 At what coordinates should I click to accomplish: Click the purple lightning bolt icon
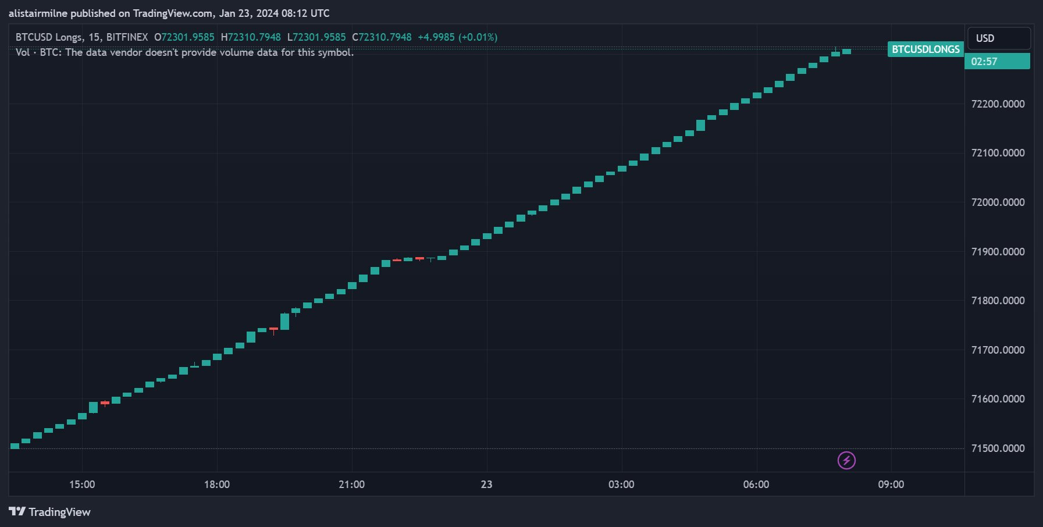(846, 461)
